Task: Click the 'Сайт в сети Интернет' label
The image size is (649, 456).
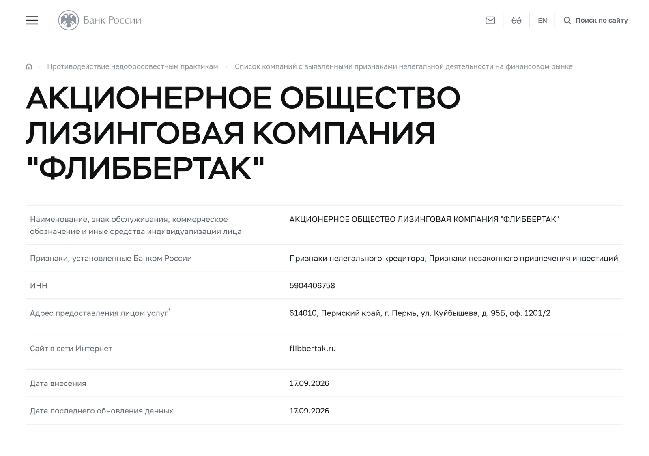Action: [71, 348]
